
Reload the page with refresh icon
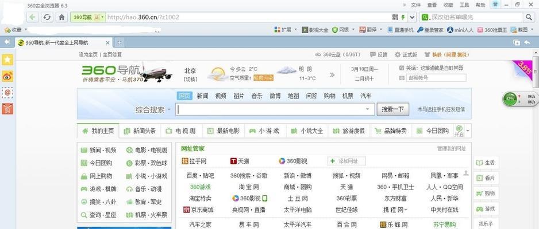(47, 17)
